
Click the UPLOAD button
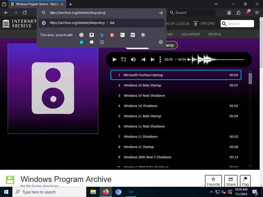(204, 23)
